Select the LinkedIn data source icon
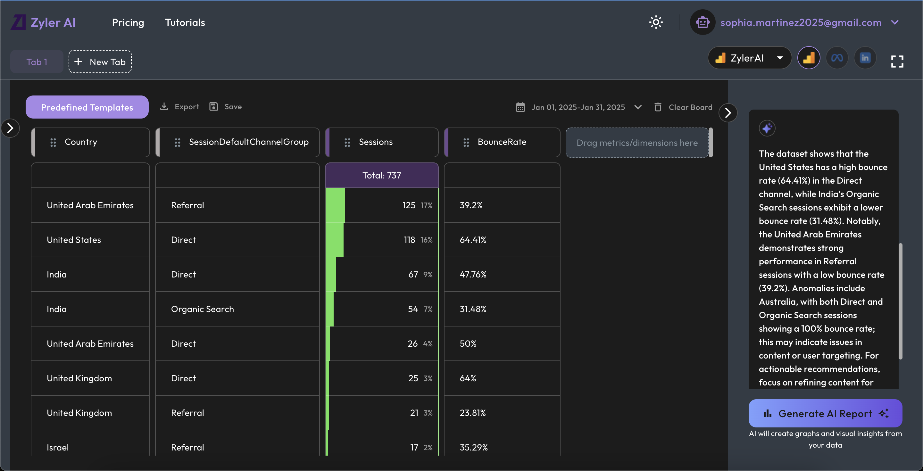The height and width of the screenshot is (471, 923). (865, 58)
